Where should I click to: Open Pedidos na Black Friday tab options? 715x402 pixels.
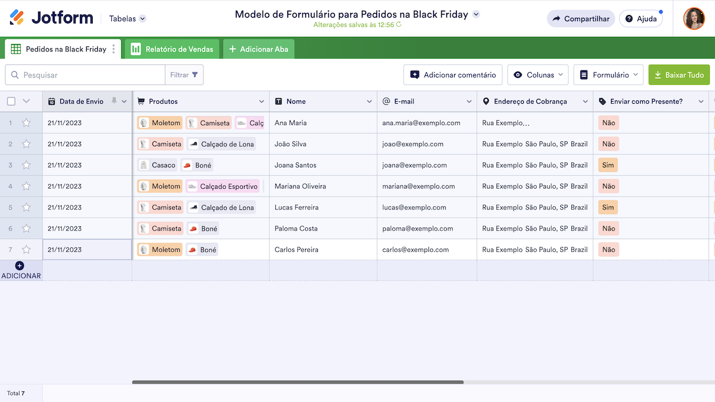point(114,49)
